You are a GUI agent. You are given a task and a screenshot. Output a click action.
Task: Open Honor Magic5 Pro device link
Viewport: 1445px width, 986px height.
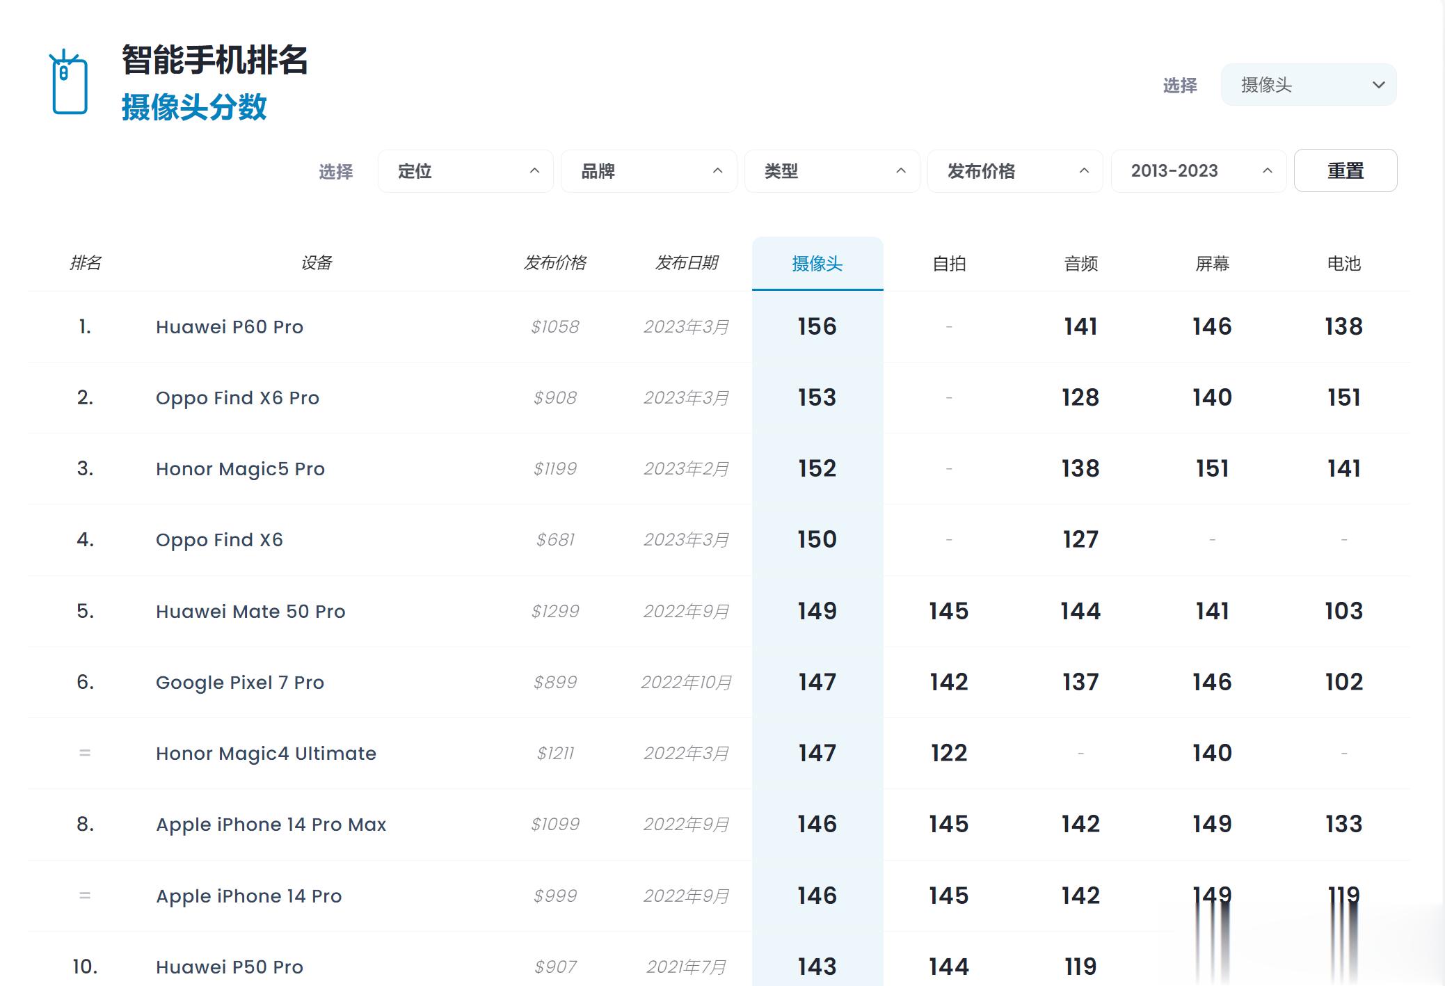coord(240,469)
